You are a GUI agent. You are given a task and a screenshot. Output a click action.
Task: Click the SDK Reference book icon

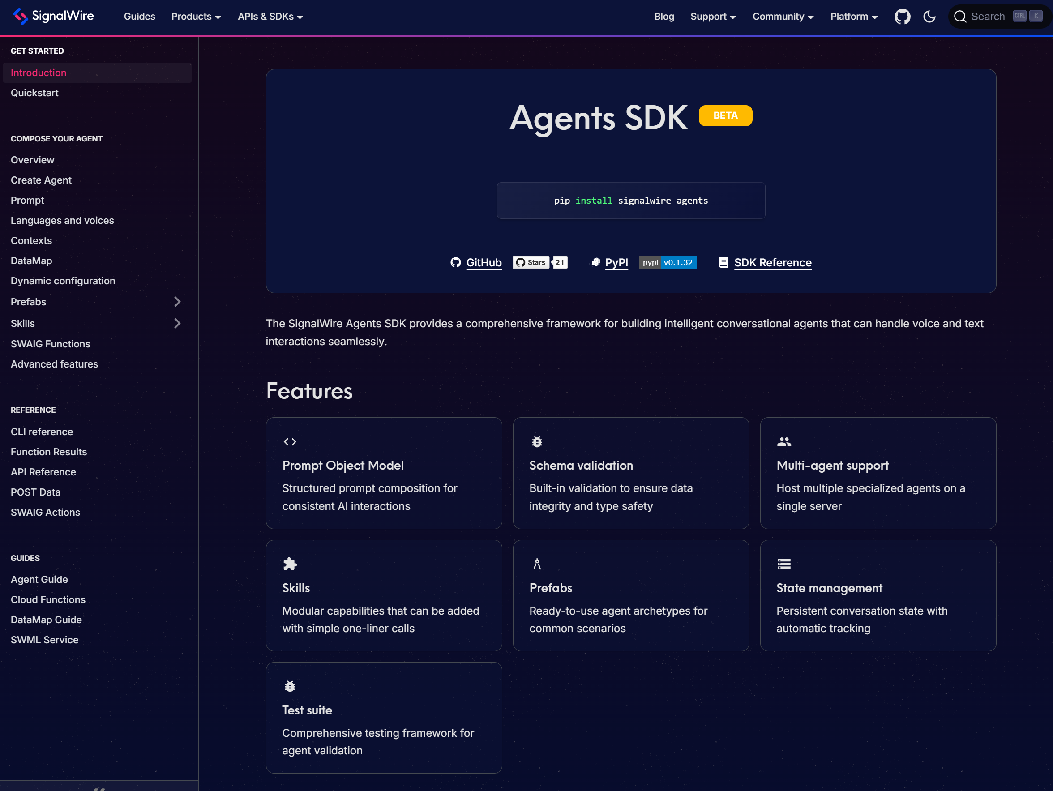point(723,262)
